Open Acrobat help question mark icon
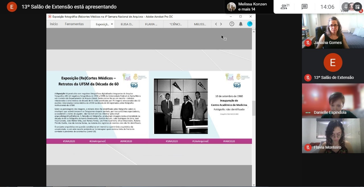Viewport: 364px width, 187px height. 232,24
